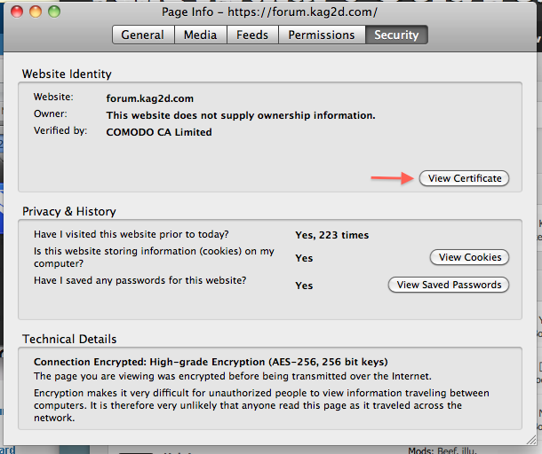Open the Media tab
The width and height of the screenshot is (542, 454).
click(x=200, y=35)
